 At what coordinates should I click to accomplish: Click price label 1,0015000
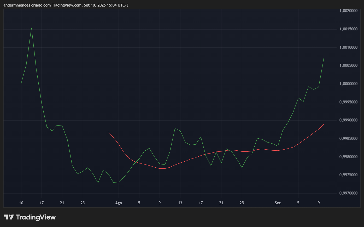click(349, 29)
